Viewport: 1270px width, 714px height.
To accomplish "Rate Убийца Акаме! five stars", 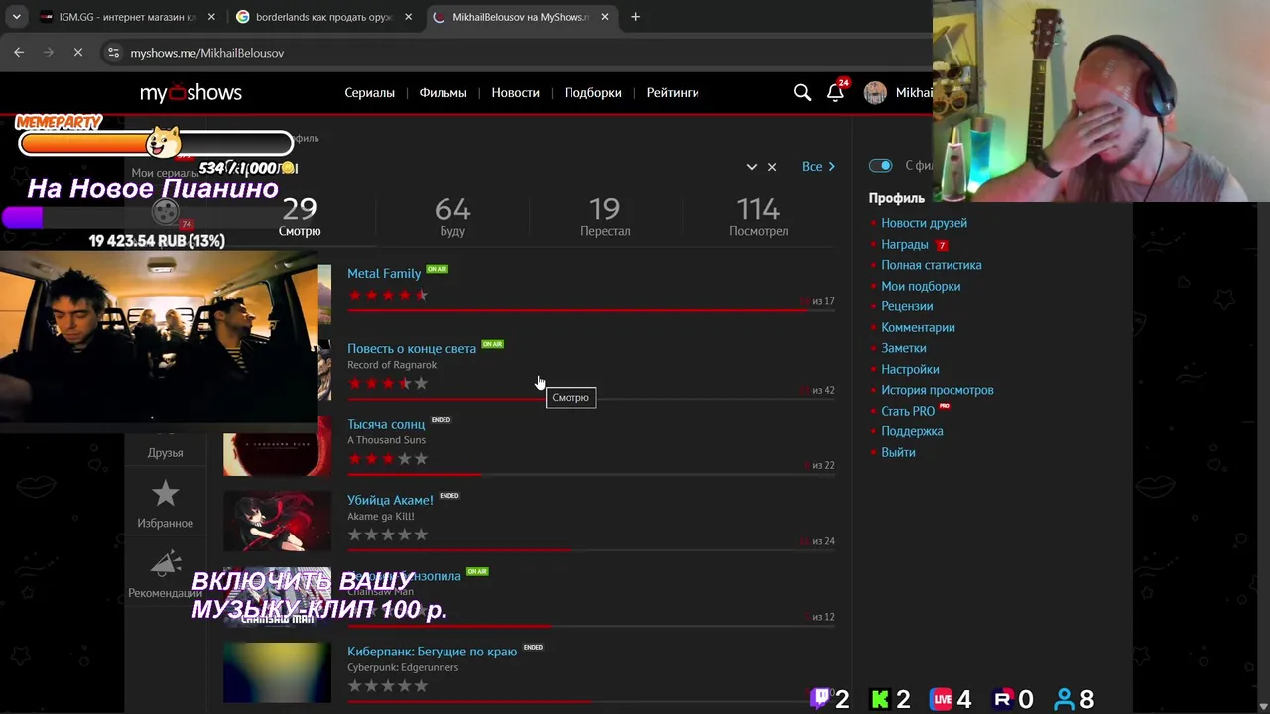I will 421,535.
